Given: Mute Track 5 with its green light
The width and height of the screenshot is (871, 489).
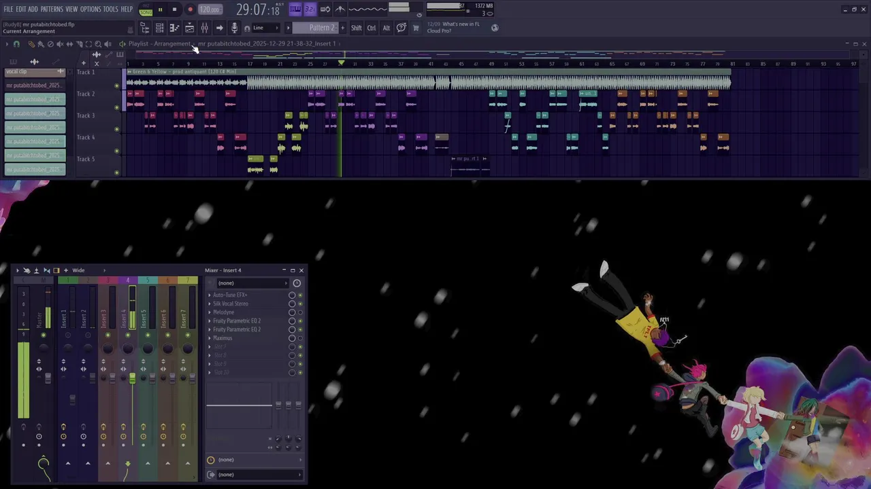Looking at the screenshot, I should coord(116,173).
